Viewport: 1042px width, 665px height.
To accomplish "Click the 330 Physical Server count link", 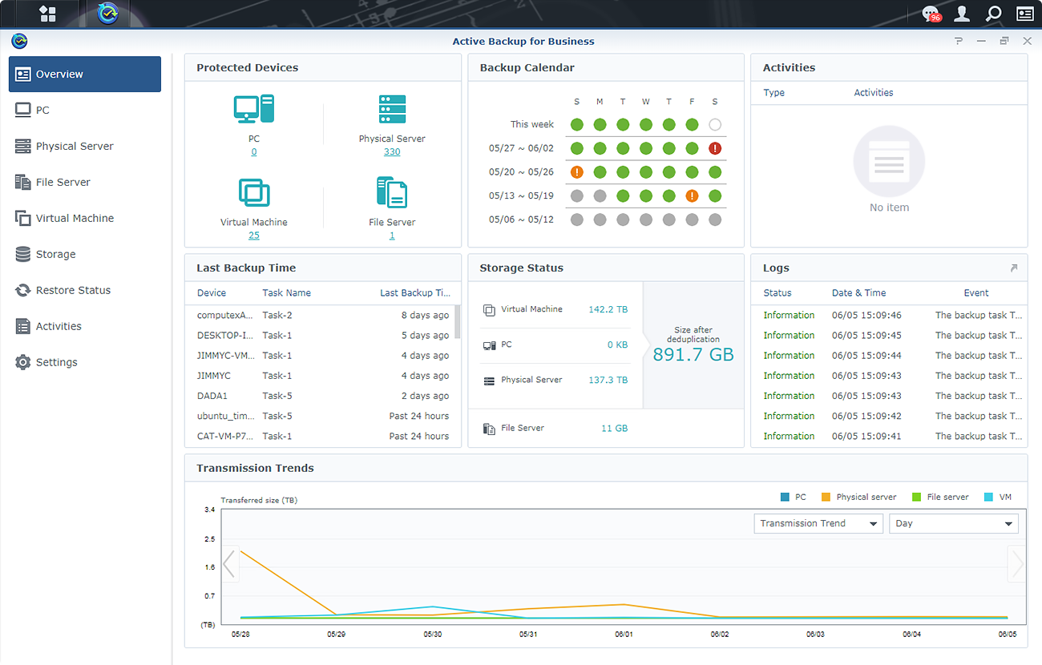I will 391,151.
